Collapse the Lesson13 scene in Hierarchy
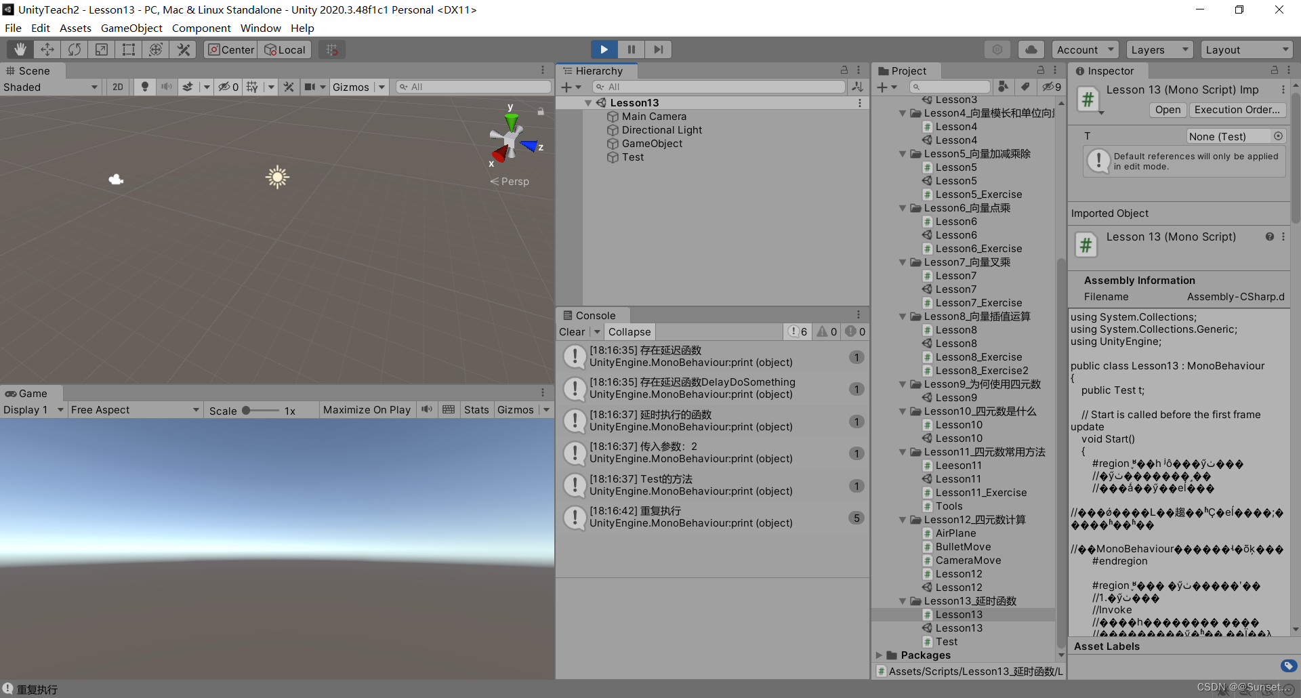This screenshot has width=1301, height=698. 588,103
